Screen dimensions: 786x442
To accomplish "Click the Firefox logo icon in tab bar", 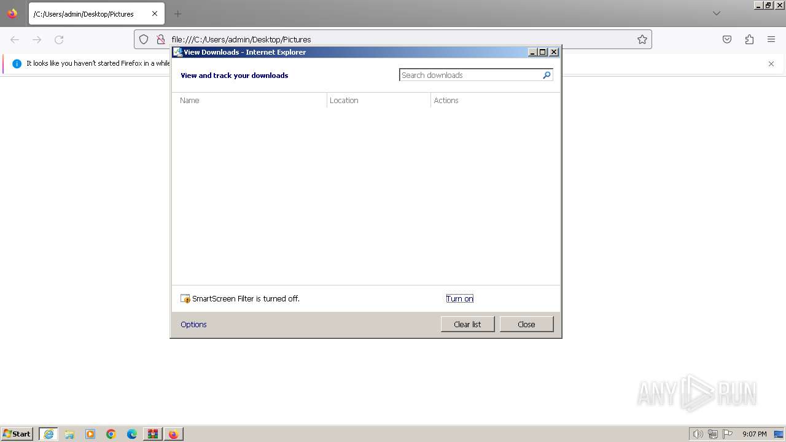I will click(x=12, y=14).
